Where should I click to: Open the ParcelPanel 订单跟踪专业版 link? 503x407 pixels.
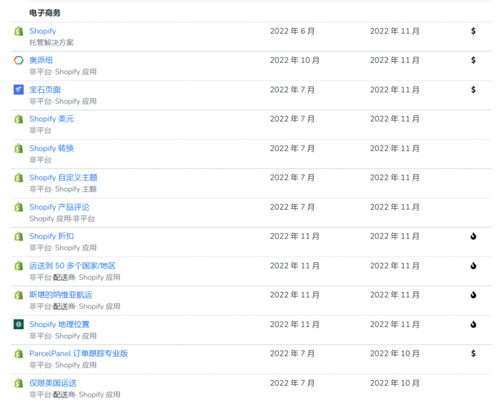pos(79,354)
